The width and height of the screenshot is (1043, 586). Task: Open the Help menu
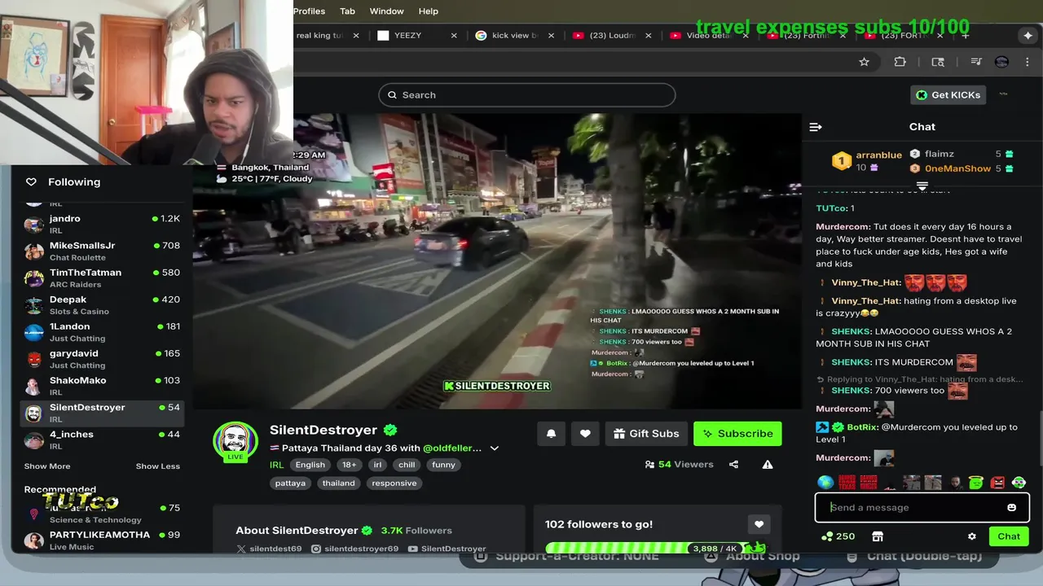(x=429, y=11)
